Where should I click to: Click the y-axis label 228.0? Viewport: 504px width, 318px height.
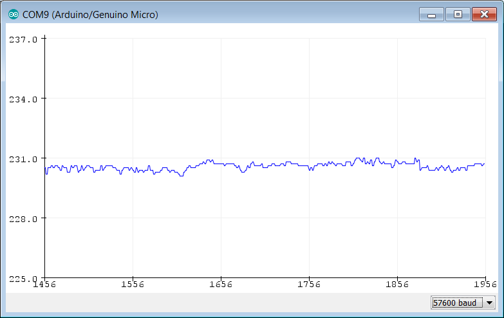coord(23,219)
